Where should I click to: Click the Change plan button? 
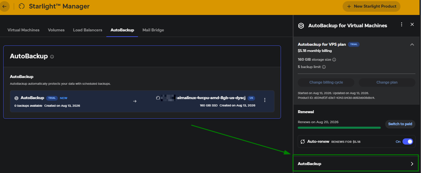(x=387, y=82)
